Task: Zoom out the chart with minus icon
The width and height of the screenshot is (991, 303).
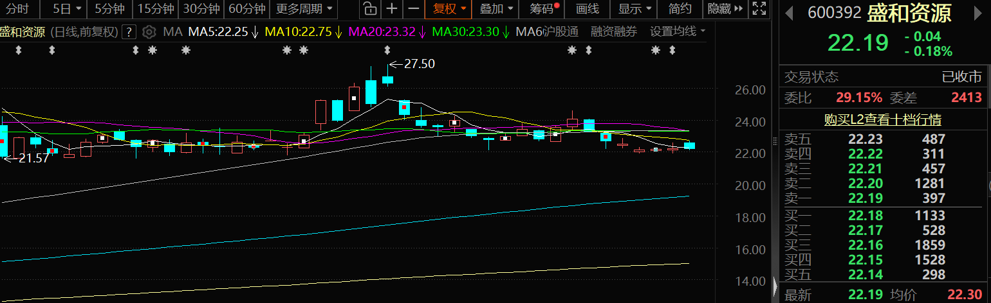Action: tap(414, 9)
